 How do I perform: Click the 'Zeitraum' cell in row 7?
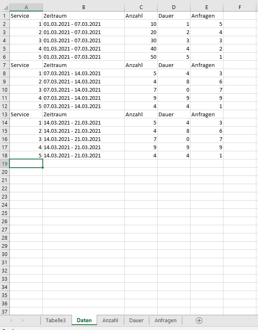(x=84, y=65)
